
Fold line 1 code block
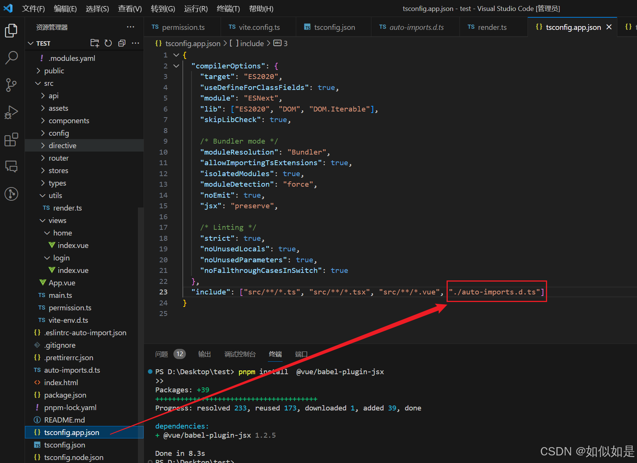click(x=176, y=55)
